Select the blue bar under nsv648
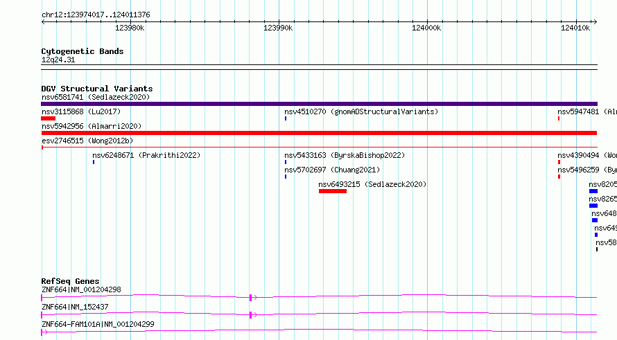Screen dimensions: 617x340 point(595,220)
